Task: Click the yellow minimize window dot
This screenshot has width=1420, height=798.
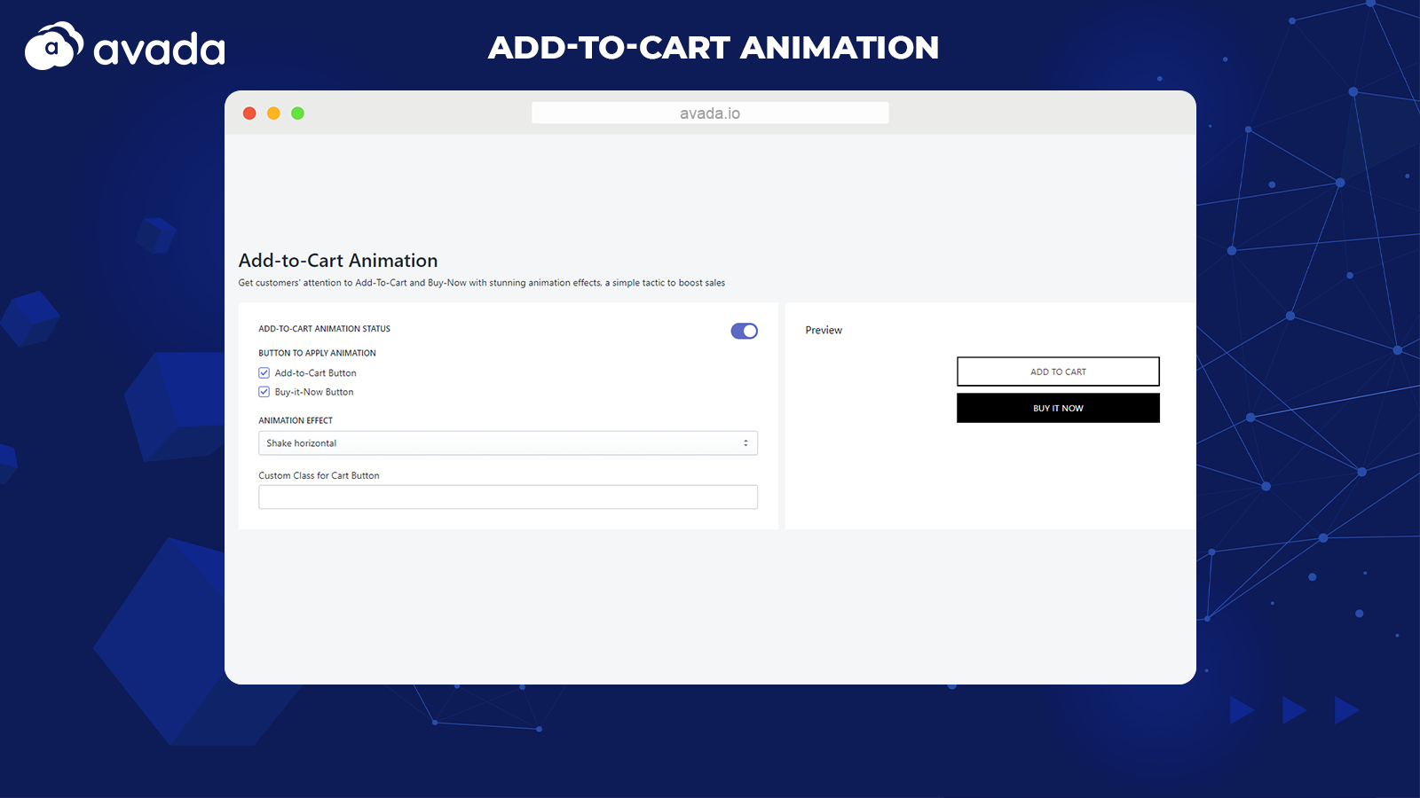Action: (273, 113)
